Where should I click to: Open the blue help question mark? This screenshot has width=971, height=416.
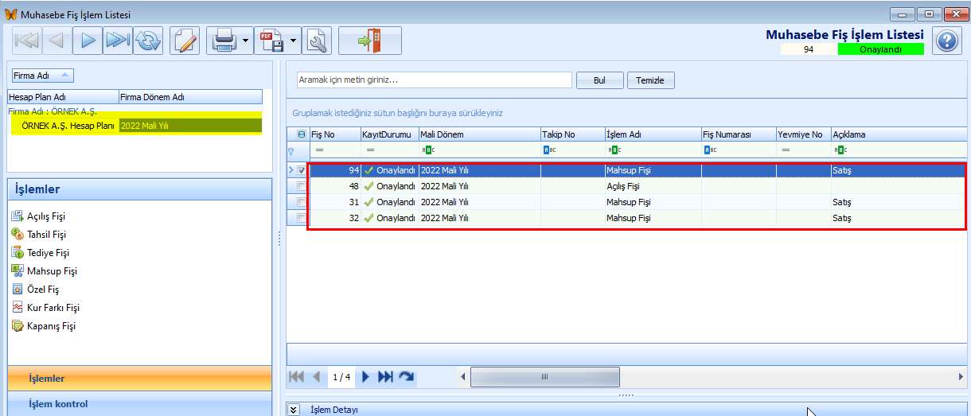pos(946,41)
